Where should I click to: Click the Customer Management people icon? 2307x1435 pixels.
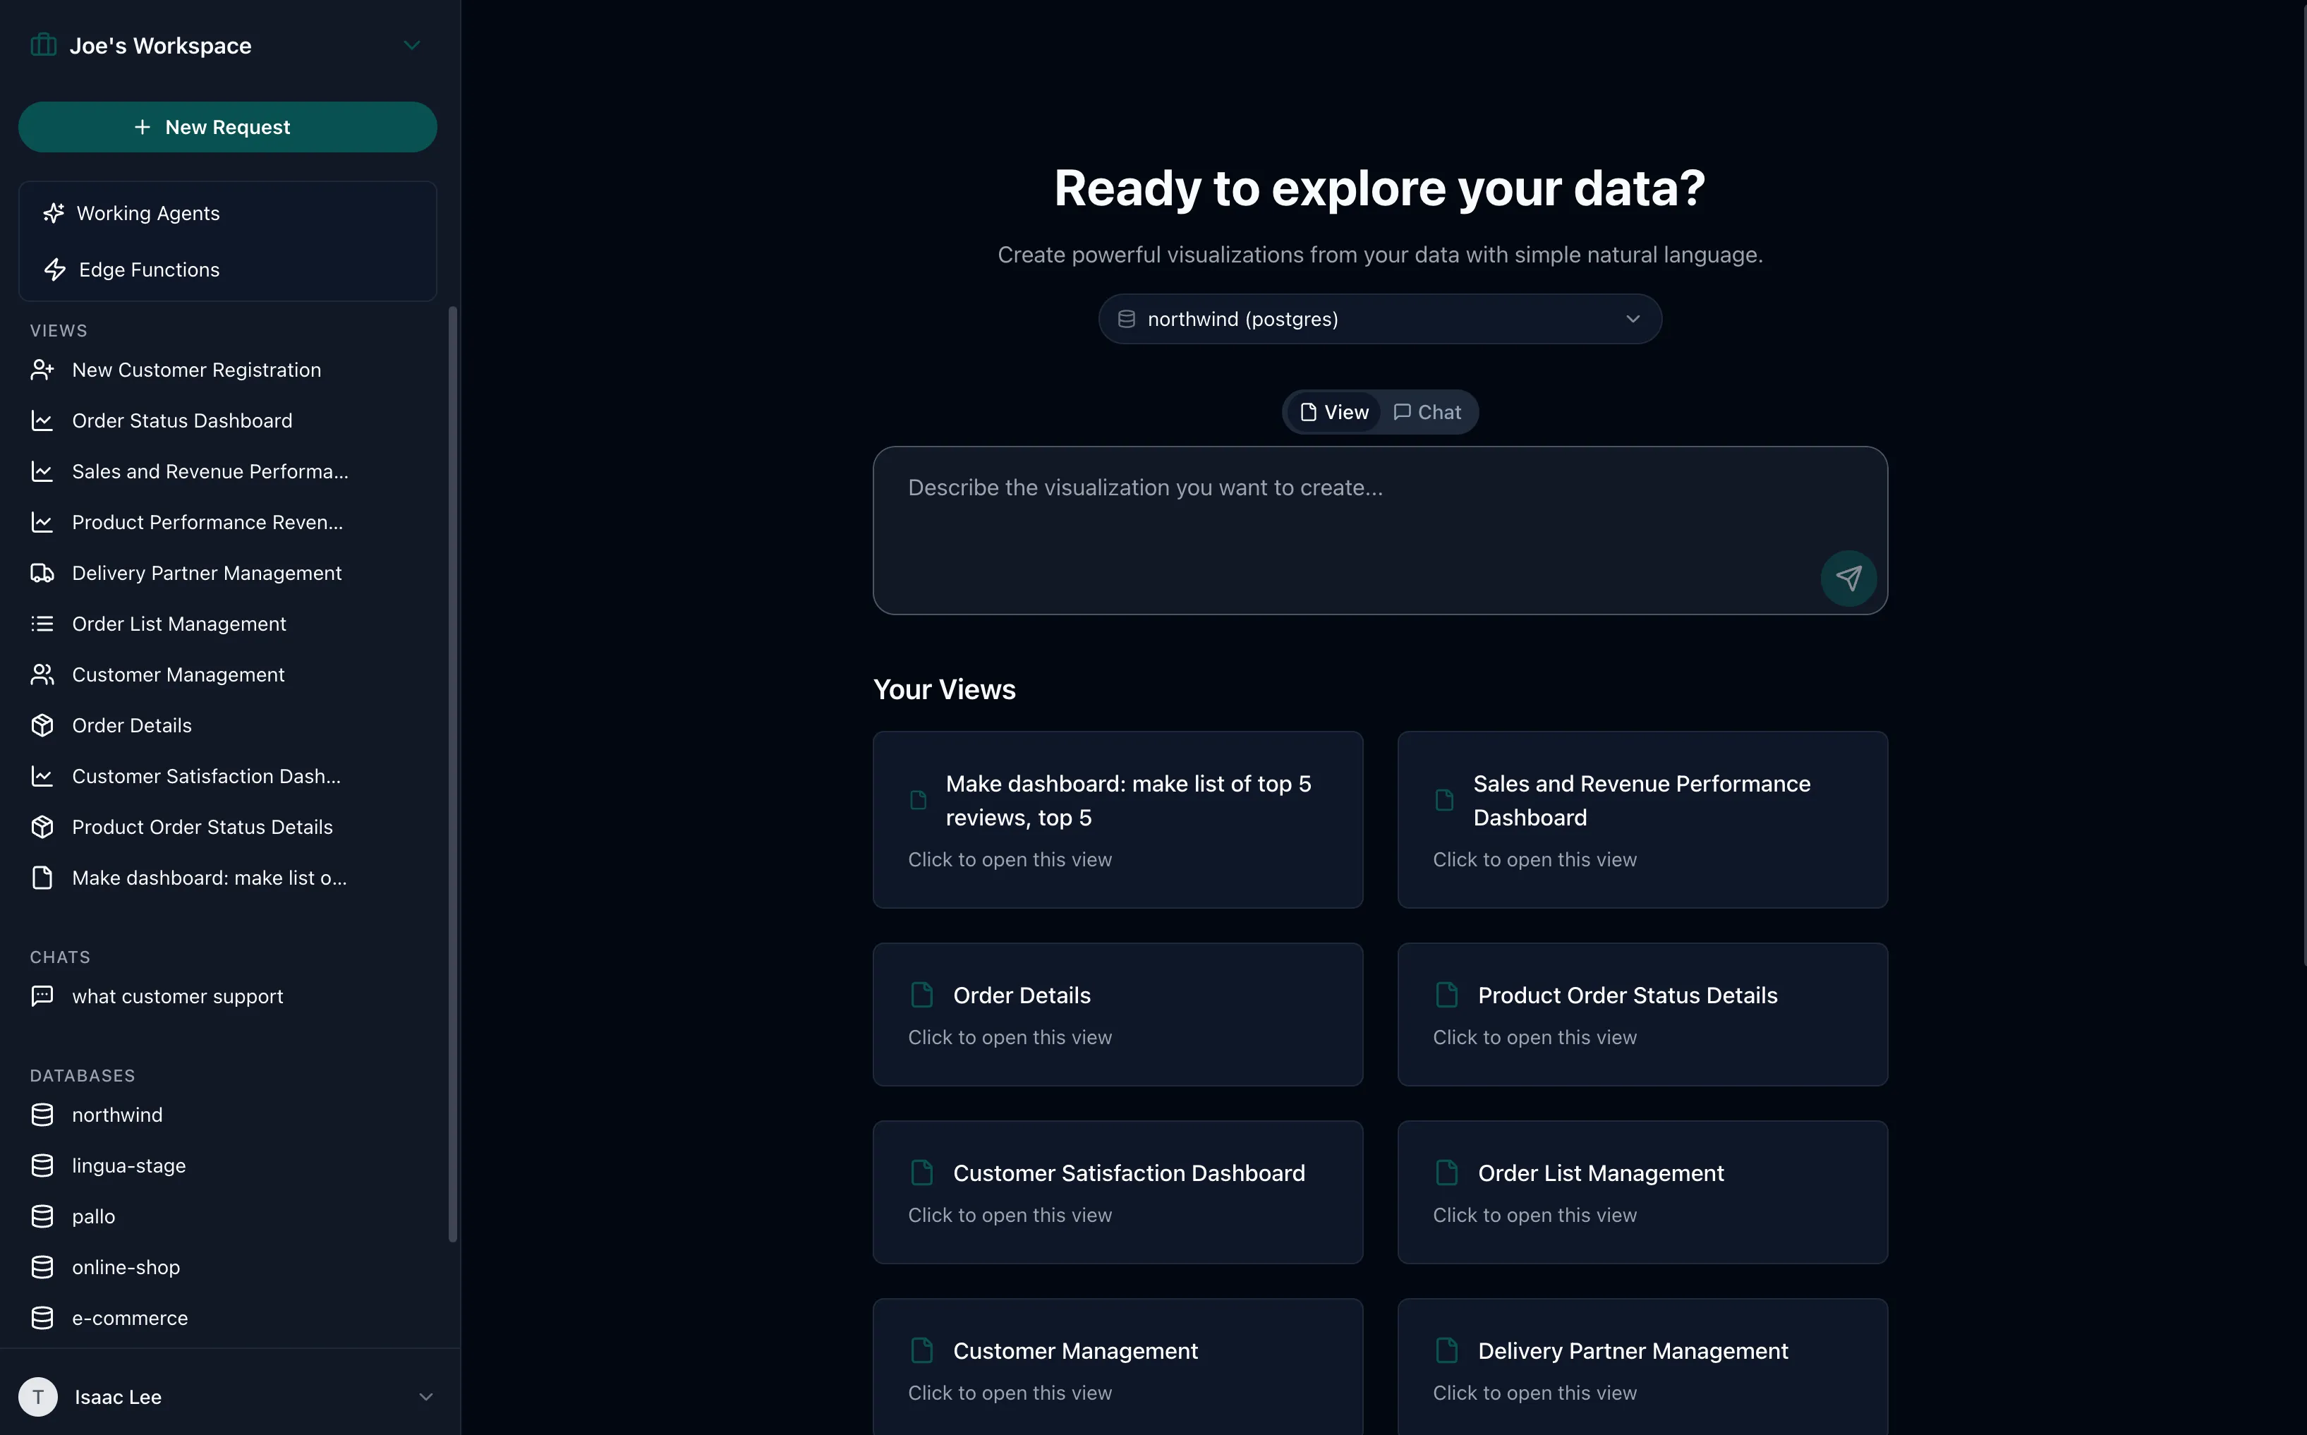[42, 674]
